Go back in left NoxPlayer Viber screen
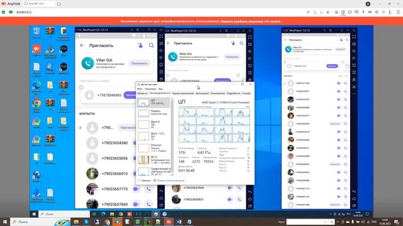The height and width of the screenshot is (226, 403). [82, 46]
